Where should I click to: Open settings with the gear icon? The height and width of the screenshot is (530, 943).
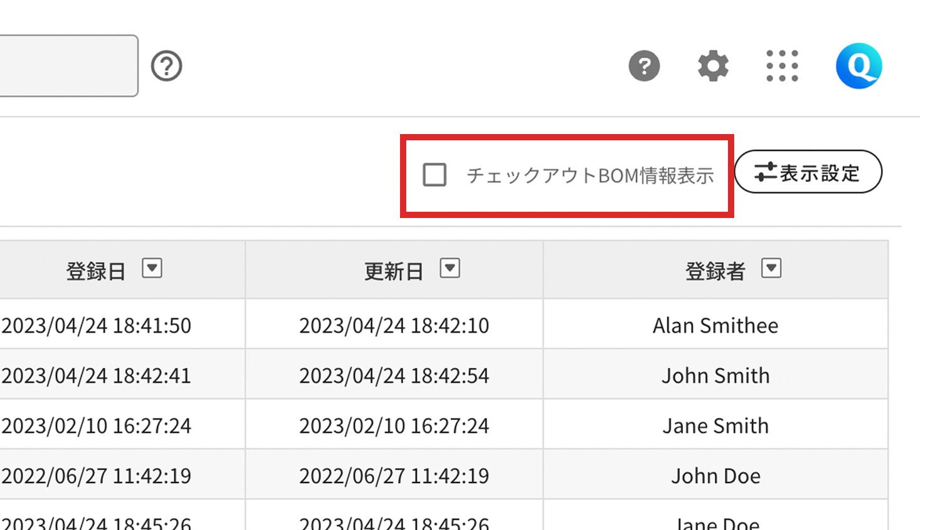coord(713,66)
